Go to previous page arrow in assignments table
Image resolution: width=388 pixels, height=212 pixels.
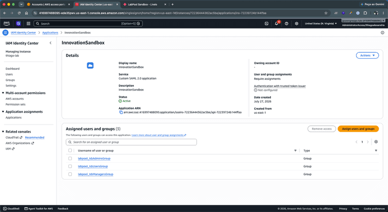click(356, 142)
